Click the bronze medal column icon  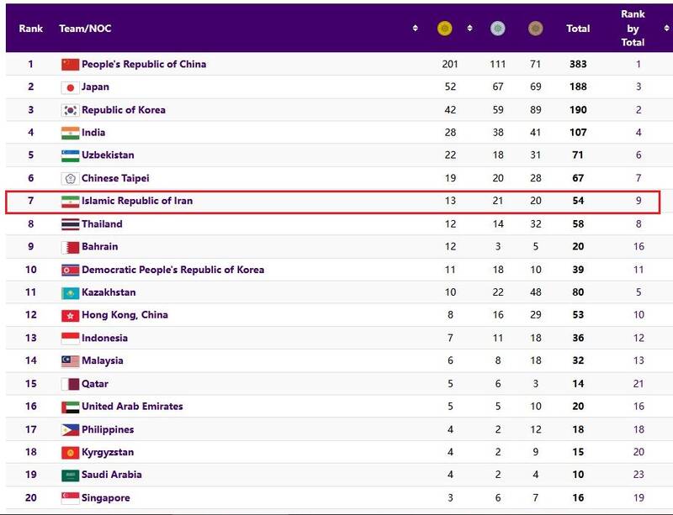coord(535,29)
